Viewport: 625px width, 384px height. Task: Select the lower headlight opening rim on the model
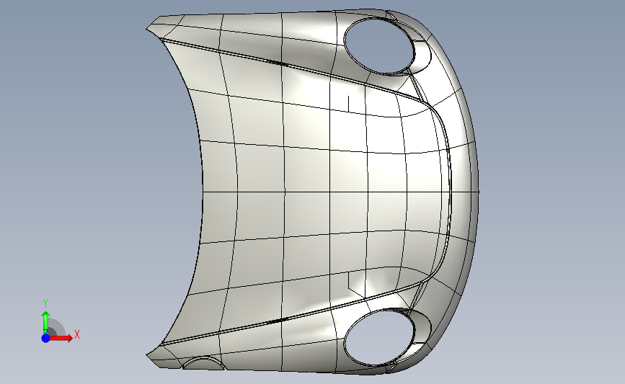click(379, 337)
